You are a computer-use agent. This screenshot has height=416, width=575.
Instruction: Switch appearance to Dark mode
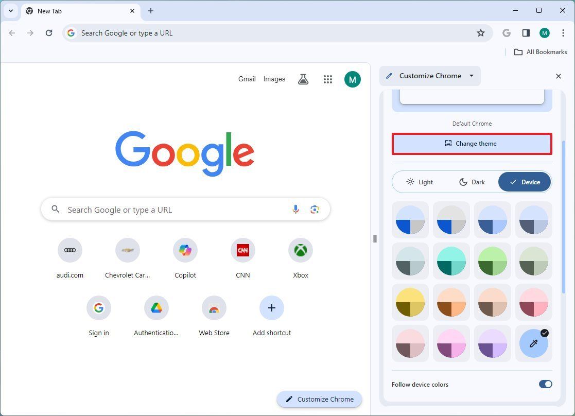point(471,182)
